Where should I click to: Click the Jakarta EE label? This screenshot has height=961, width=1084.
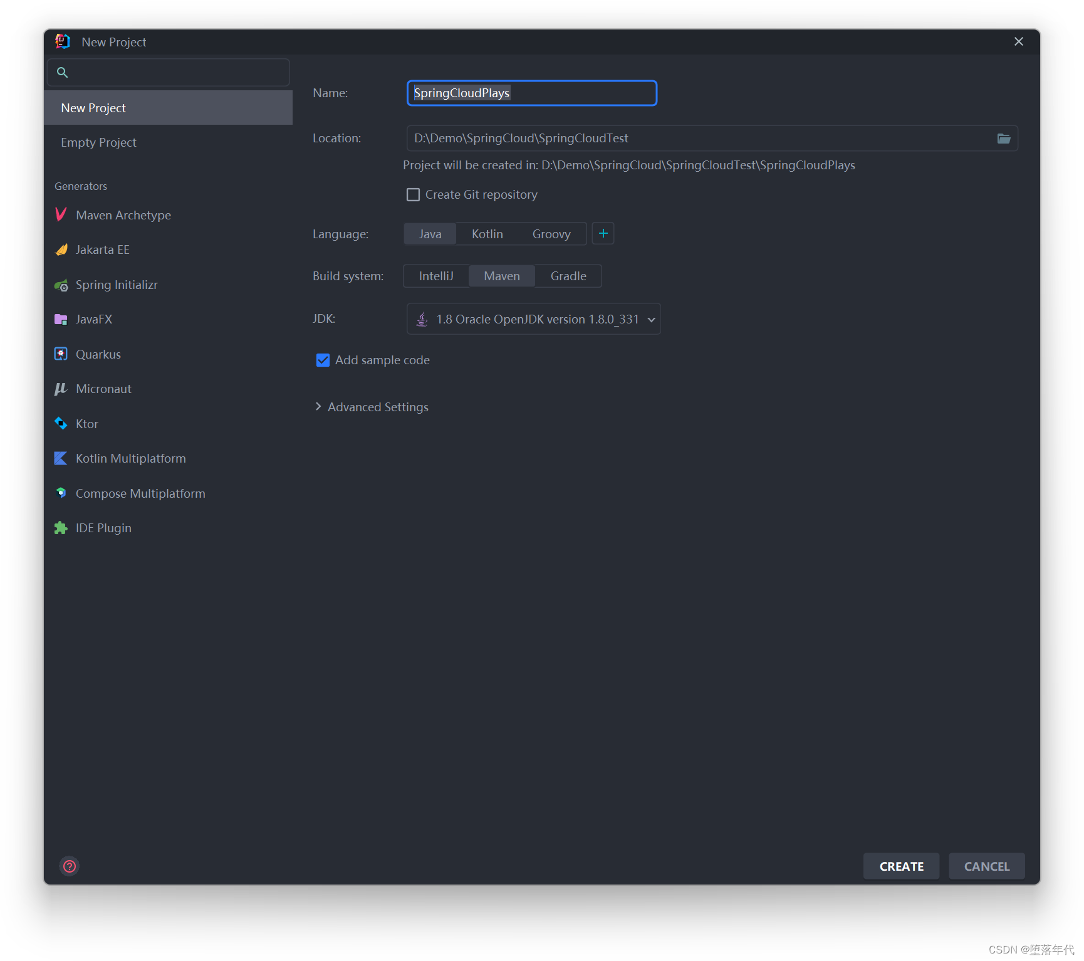[x=103, y=249]
